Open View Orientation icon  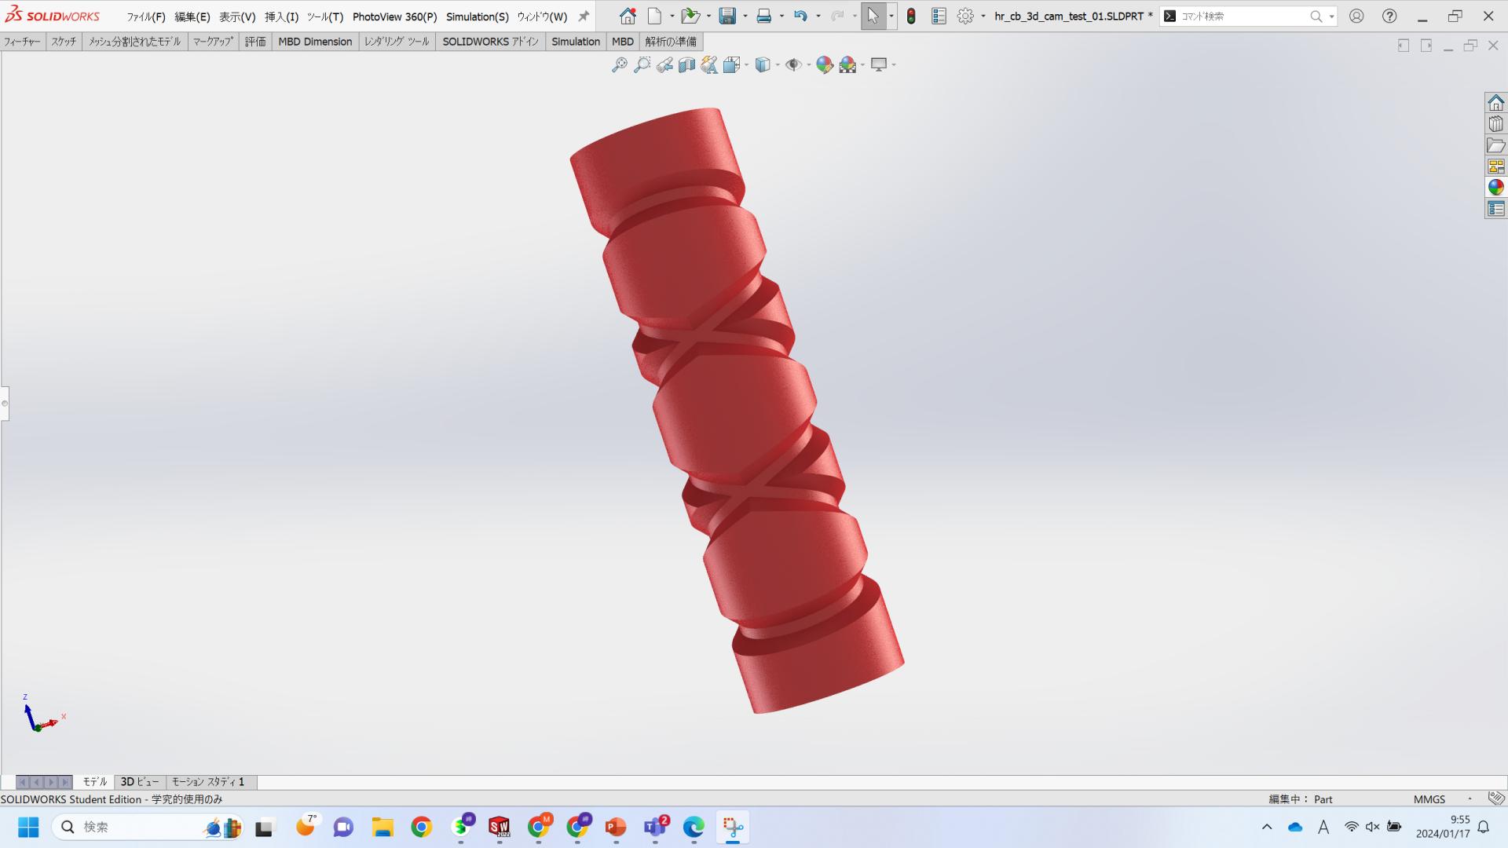732,65
